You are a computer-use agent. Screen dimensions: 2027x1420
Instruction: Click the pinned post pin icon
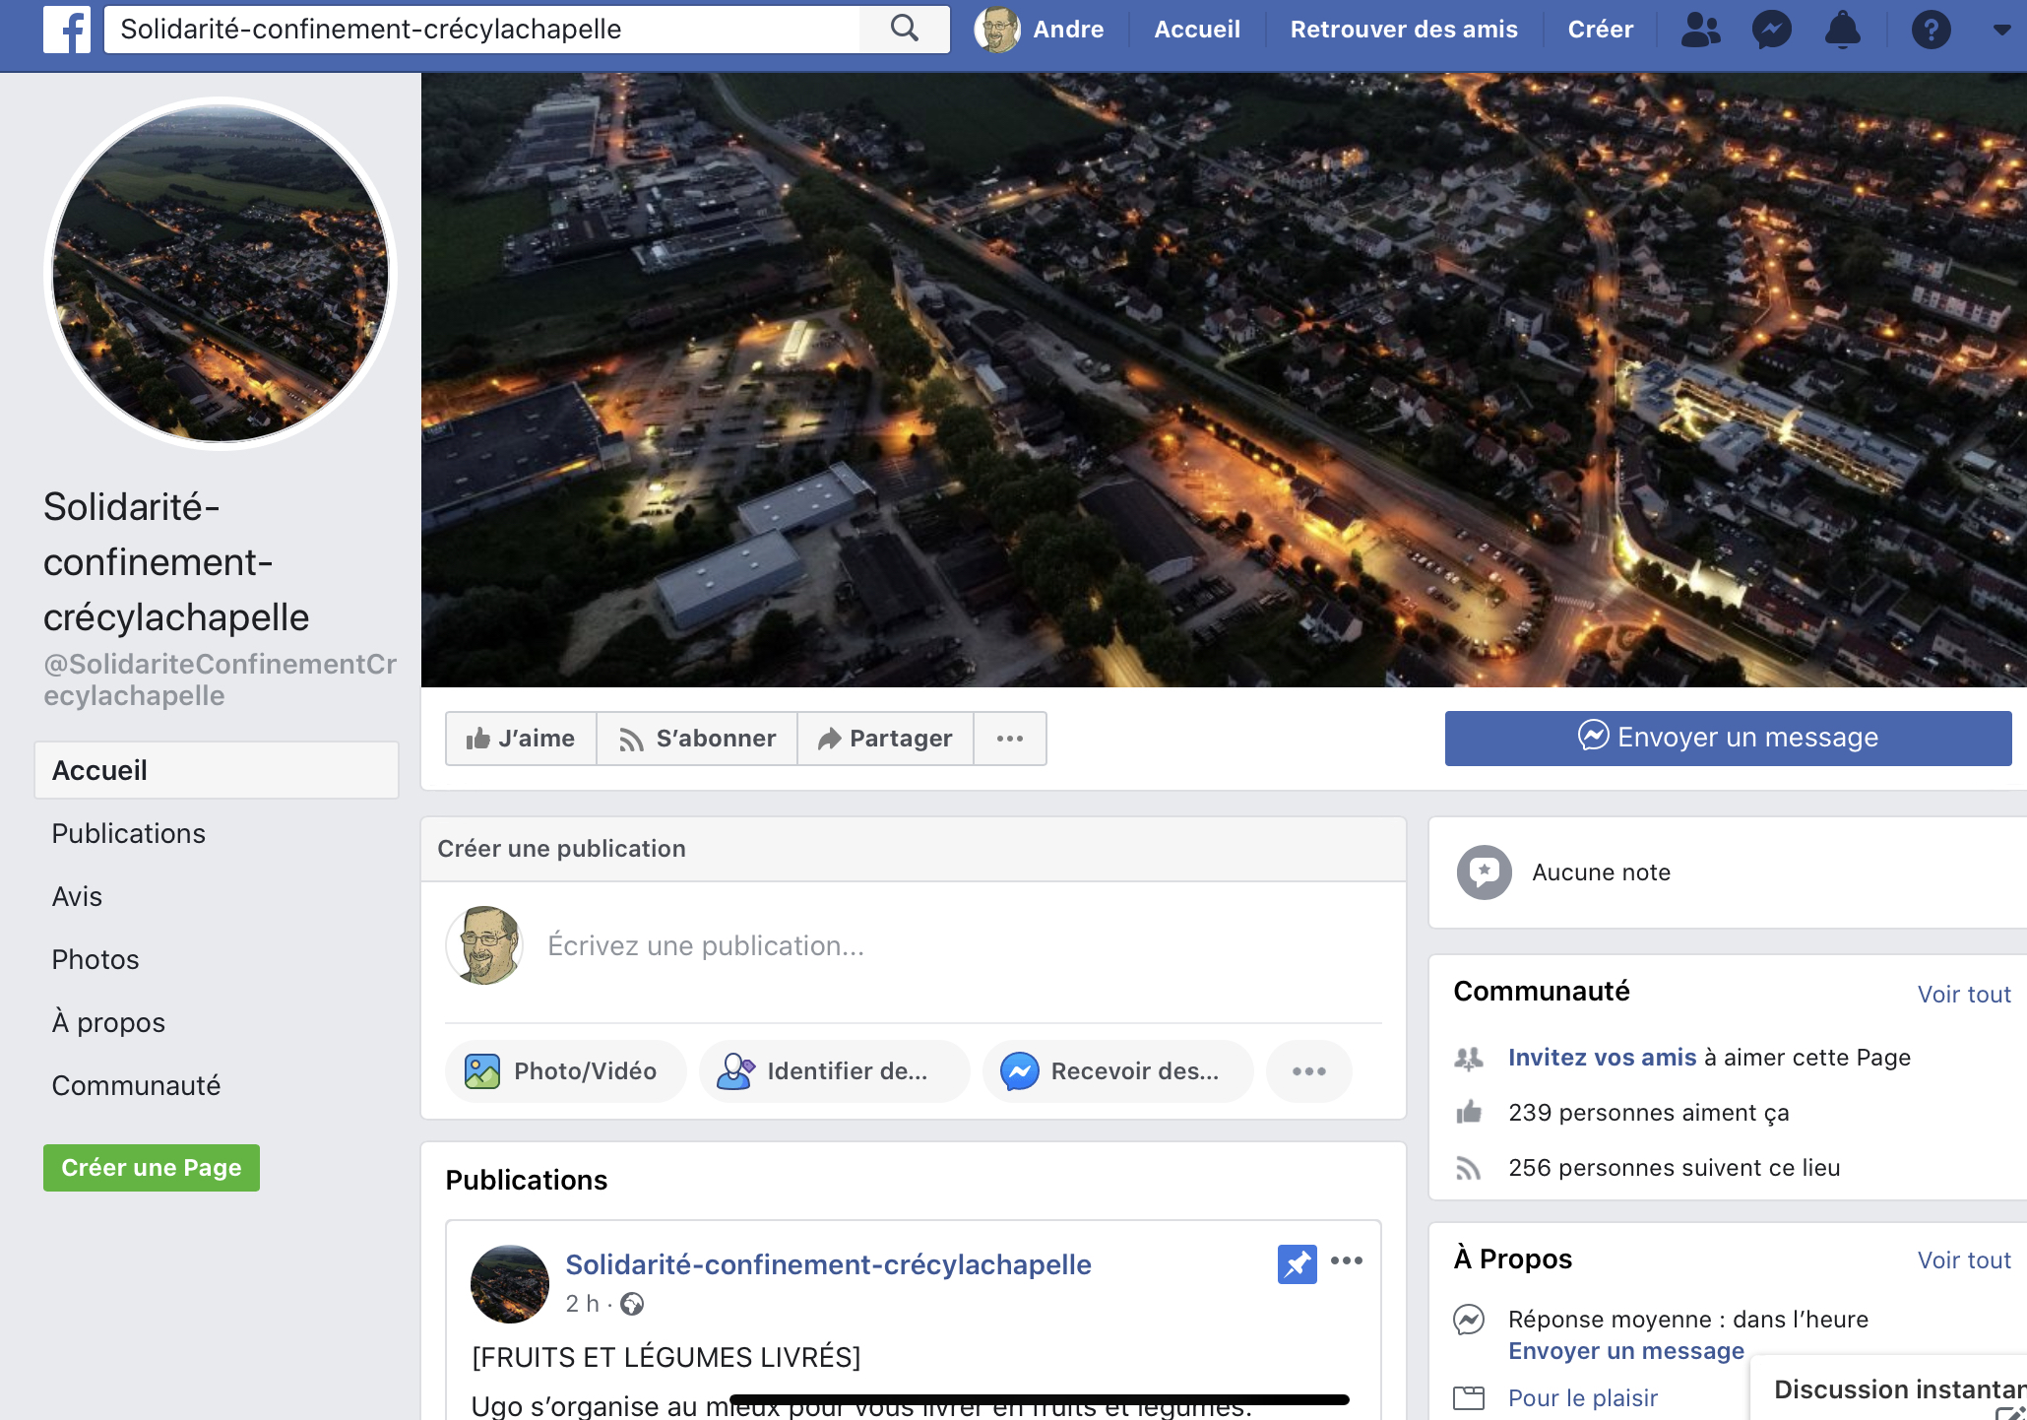click(x=1297, y=1263)
